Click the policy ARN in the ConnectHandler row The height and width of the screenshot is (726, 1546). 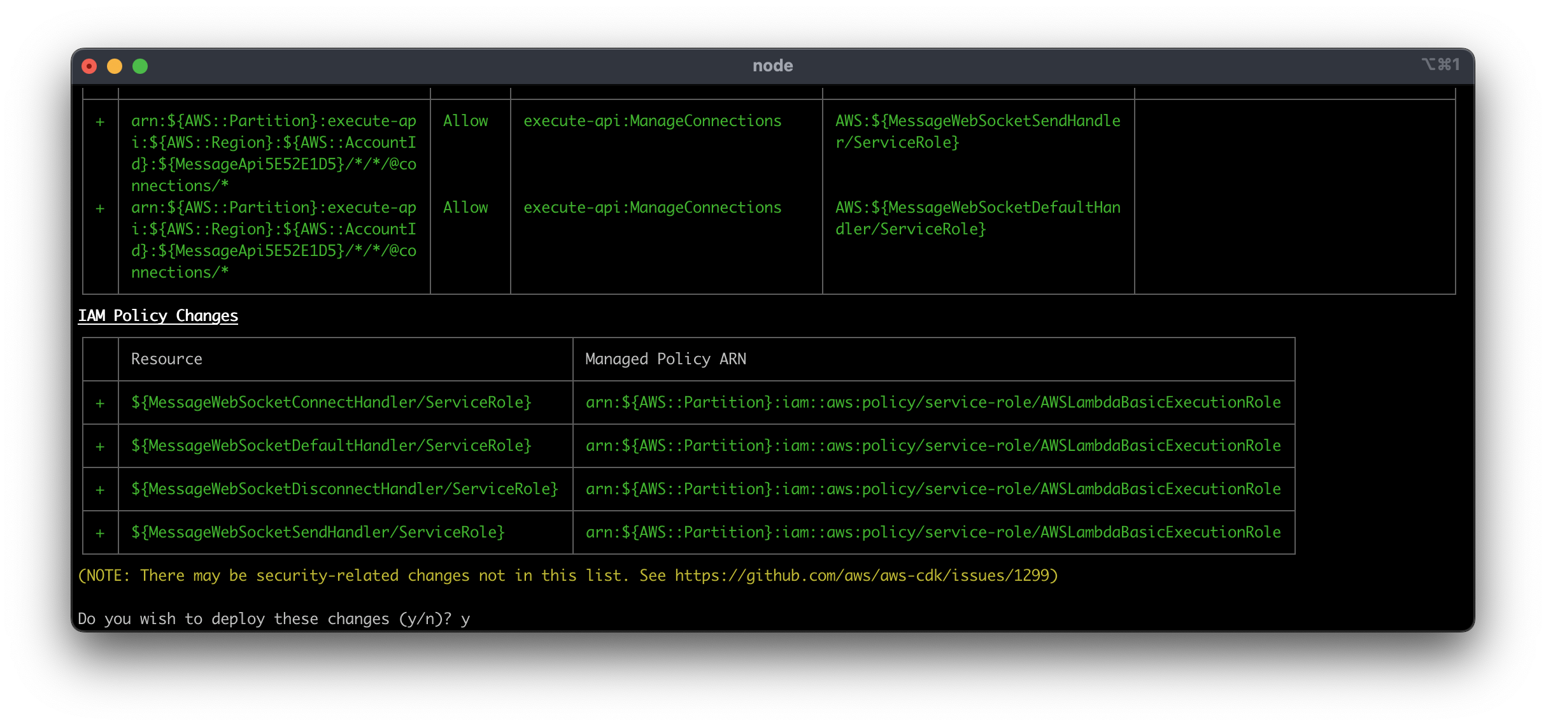click(x=933, y=402)
